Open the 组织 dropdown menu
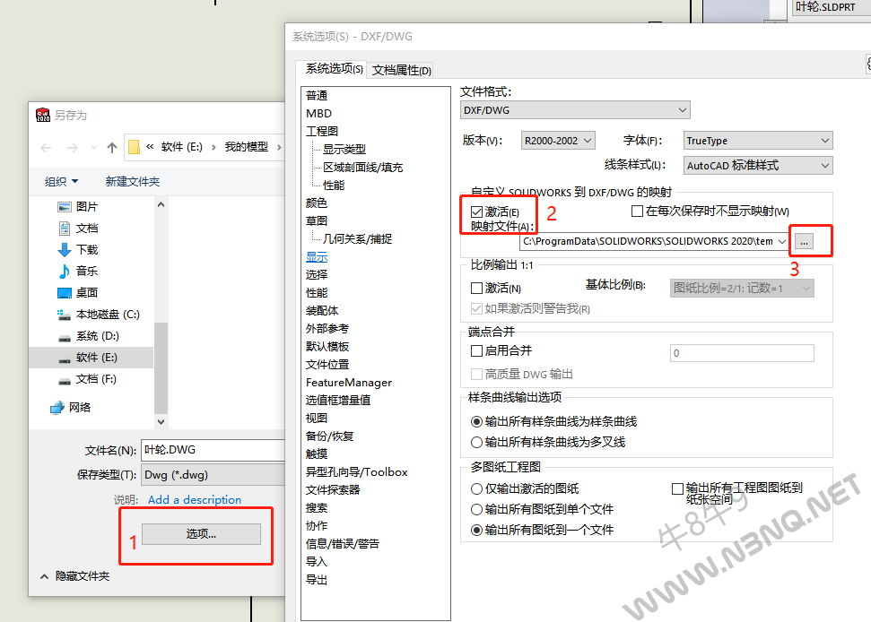 pos(62,181)
